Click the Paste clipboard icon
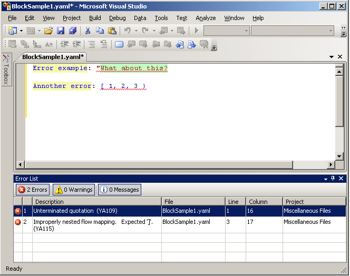Screen dimensions: 350x276 point(112,31)
